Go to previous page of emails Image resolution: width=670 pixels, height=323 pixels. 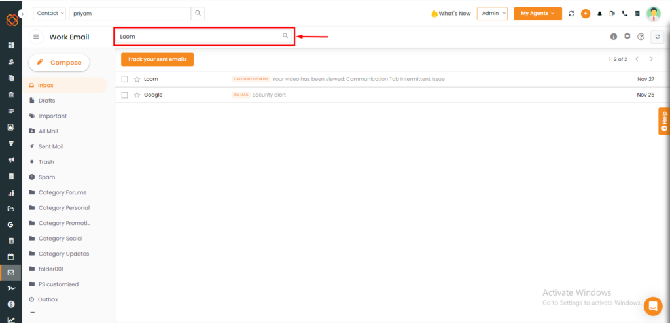(637, 59)
